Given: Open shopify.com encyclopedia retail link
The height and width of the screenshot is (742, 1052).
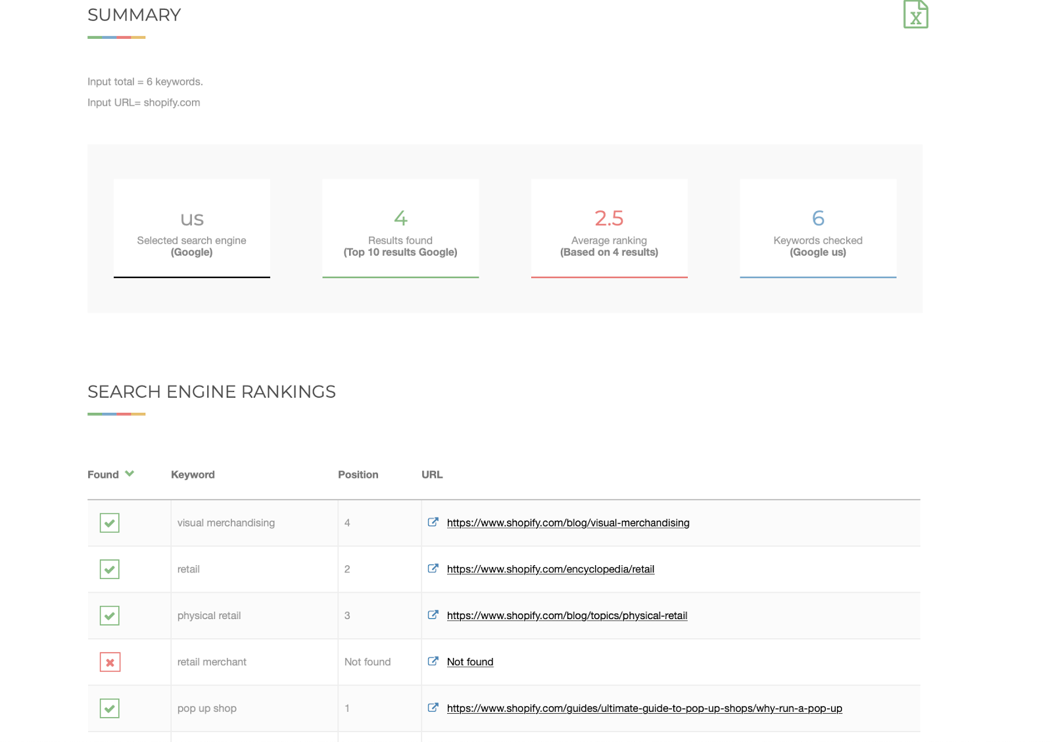Looking at the screenshot, I should pos(550,569).
